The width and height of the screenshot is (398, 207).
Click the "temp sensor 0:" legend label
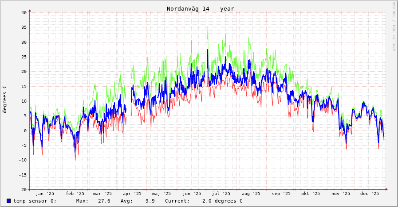(x=35, y=201)
